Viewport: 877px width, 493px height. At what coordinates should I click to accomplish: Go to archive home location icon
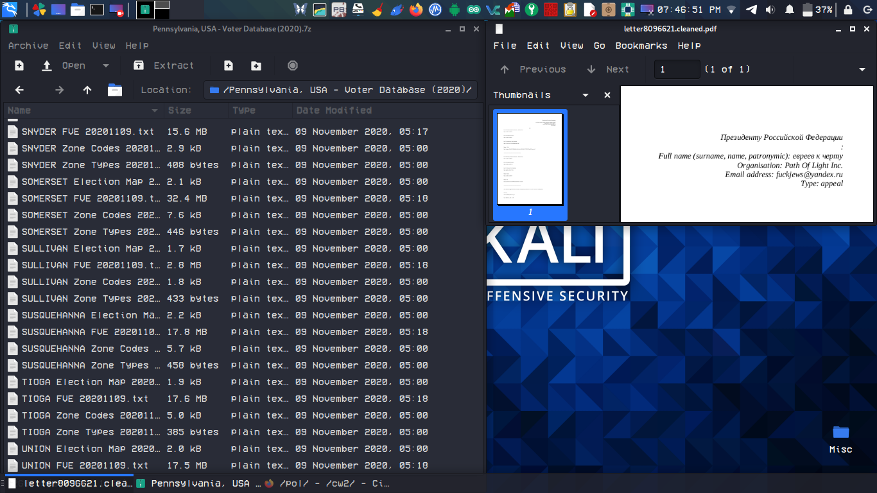[x=115, y=90]
